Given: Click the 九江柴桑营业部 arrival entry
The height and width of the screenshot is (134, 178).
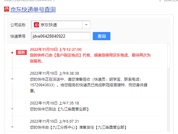Looking at the screenshot, I should pyautogui.click(x=59, y=109).
